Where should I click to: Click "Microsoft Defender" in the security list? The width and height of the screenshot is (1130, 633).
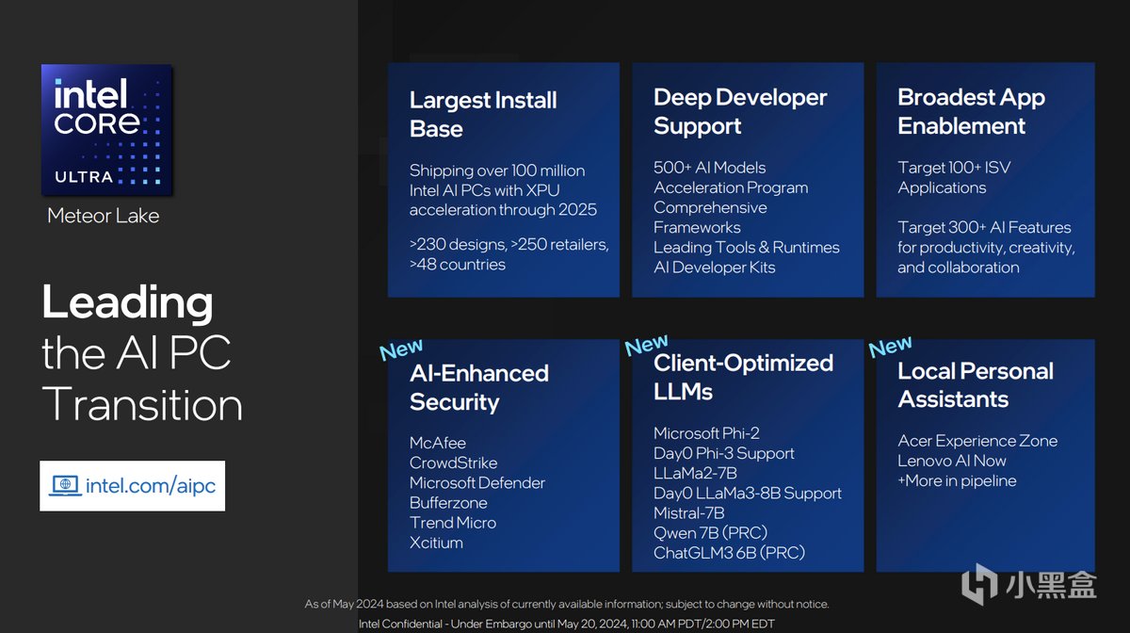[x=477, y=482]
